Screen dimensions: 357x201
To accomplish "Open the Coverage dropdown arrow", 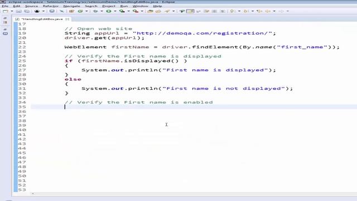I will tap(128, 11).
